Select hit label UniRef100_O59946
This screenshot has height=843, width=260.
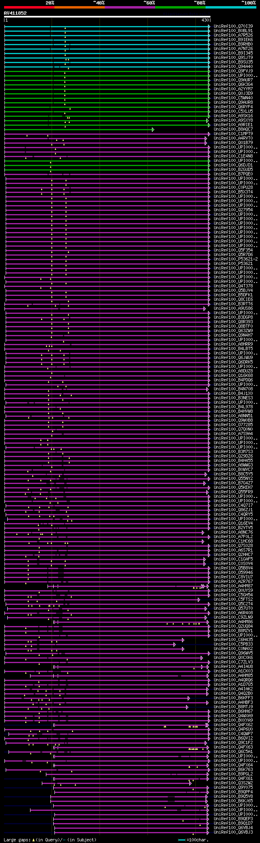pos(233,572)
